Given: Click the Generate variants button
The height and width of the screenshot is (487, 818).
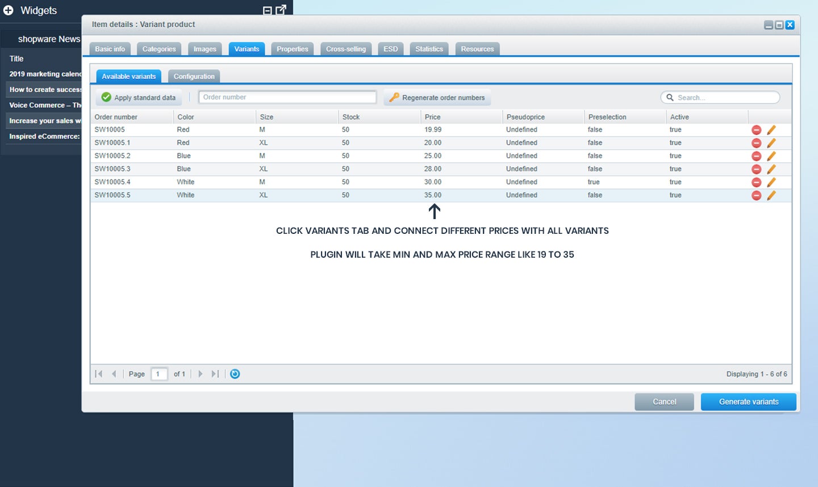Looking at the screenshot, I should (x=749, y=402).
